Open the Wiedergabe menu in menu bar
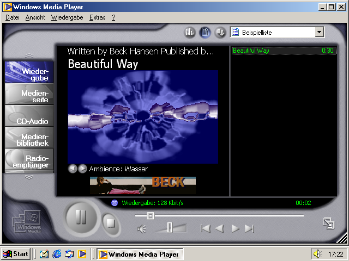Viewport: 349px width, 261px height. tap(67, 17)
